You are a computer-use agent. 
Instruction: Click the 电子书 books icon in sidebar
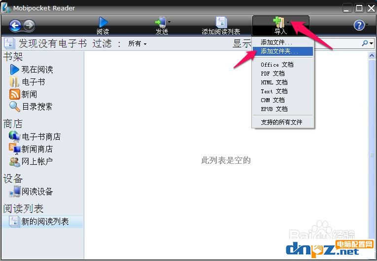coord(14,82)
